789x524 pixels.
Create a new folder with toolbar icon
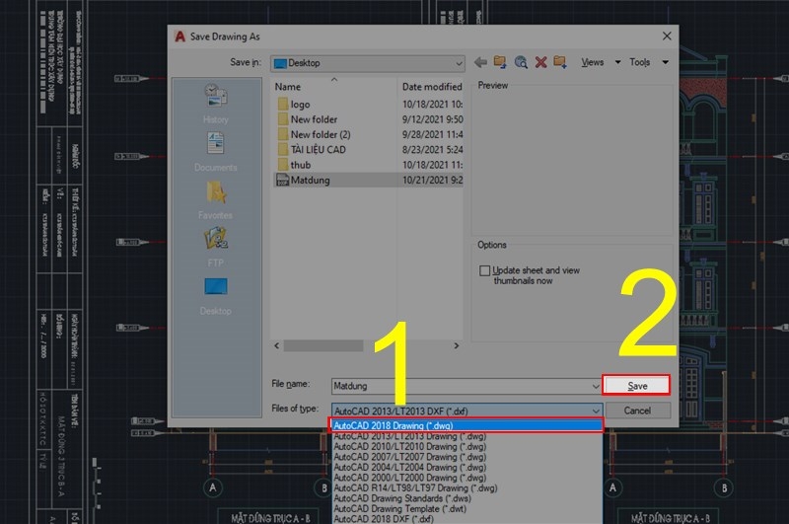560,62
